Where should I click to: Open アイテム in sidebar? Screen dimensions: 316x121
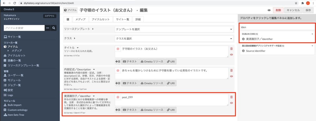11,47
